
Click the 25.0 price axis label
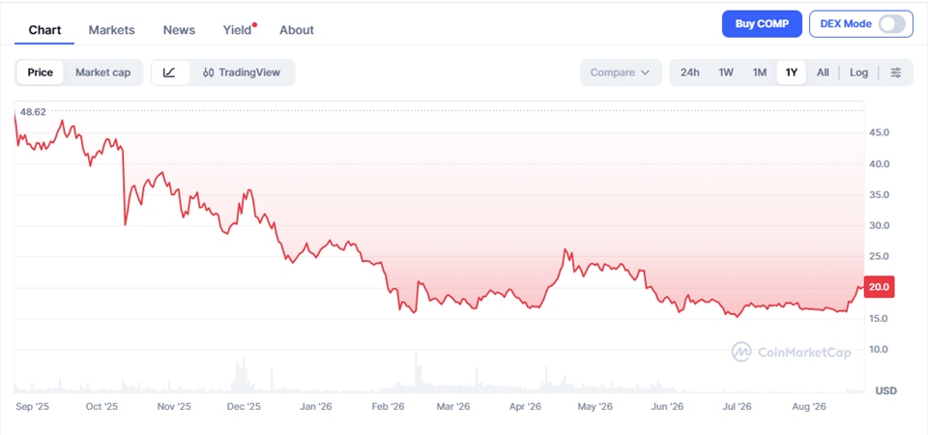click(879, 256)
